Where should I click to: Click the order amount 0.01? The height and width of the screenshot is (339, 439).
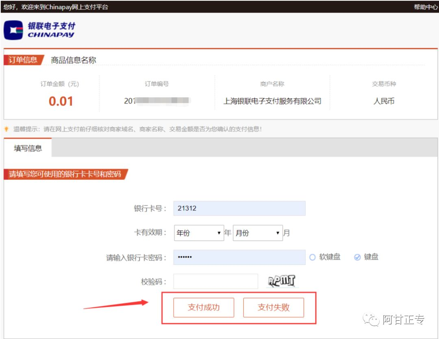(x=61, y=101)
